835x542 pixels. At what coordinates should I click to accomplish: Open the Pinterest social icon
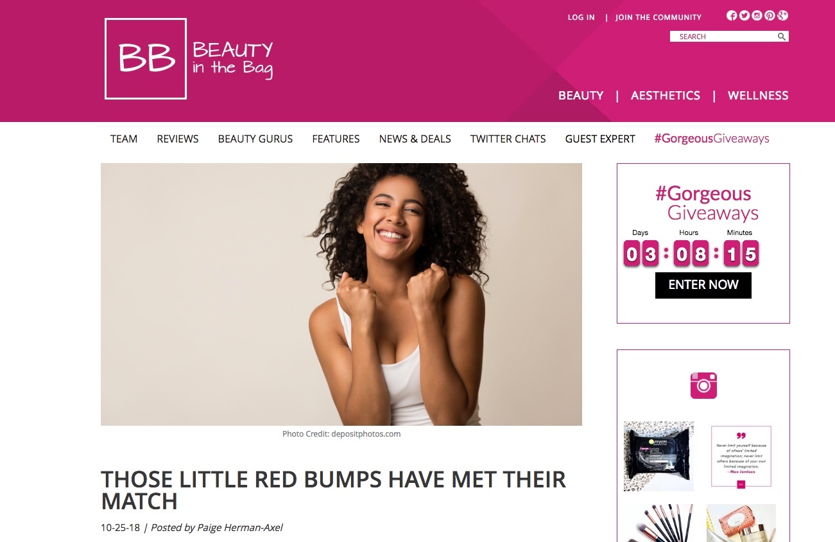[x=770, y=16]
